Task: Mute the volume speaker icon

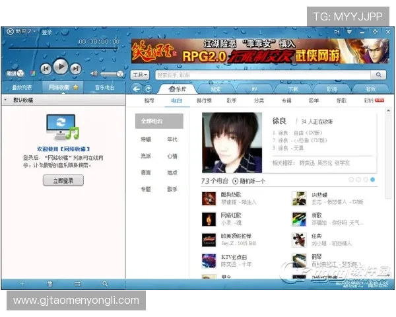Action: point(94,73)
